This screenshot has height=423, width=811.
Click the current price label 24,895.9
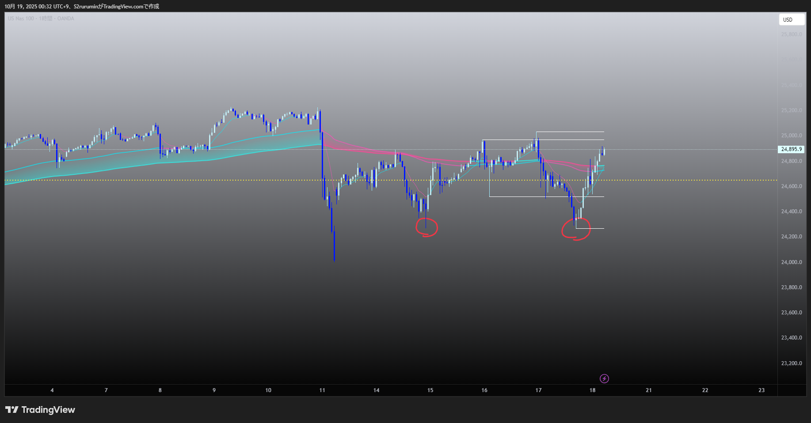(x=791, y=149)
